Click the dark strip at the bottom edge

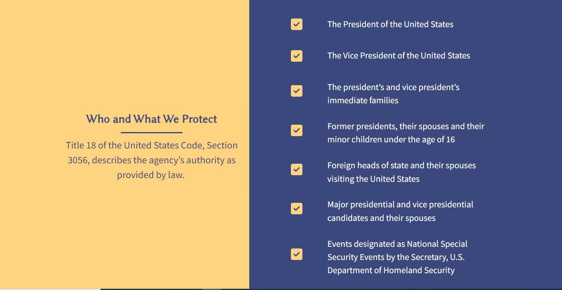tap(330, 289)
